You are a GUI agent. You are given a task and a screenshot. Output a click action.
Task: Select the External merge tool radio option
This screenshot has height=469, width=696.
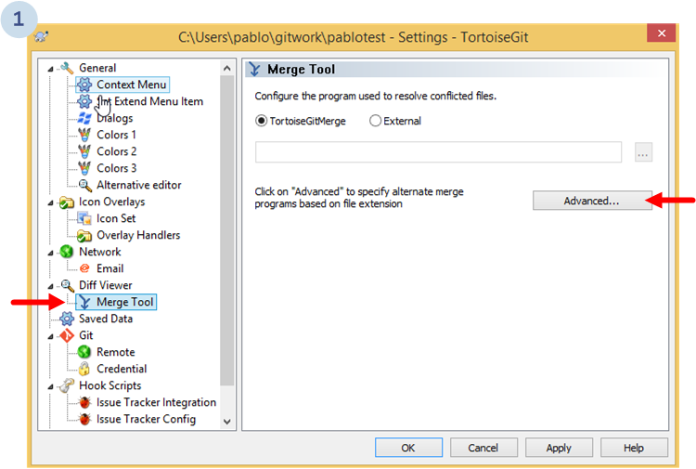[375, 121]
